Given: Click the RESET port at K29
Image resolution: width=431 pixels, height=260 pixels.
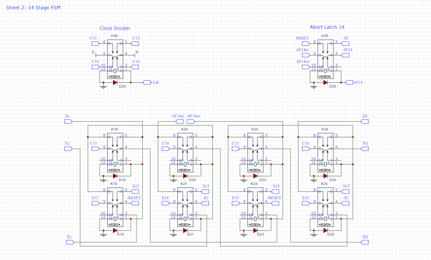Looking at the screenshot, I should click(x=306, y=43).
